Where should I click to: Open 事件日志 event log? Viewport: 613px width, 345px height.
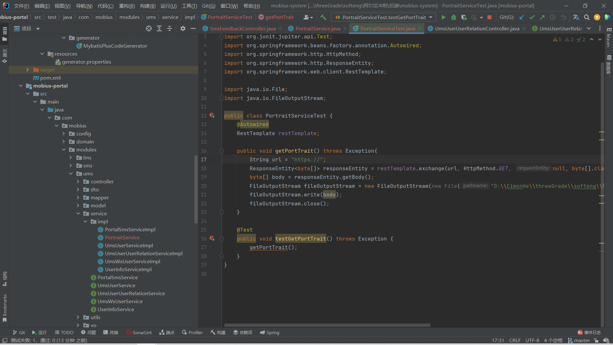point(589,333)
